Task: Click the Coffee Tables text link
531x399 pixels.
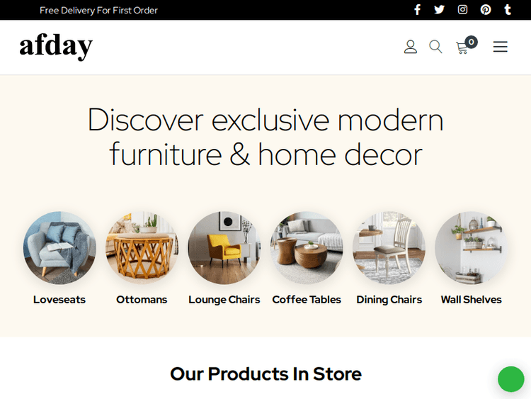Action: coord(307,300)
